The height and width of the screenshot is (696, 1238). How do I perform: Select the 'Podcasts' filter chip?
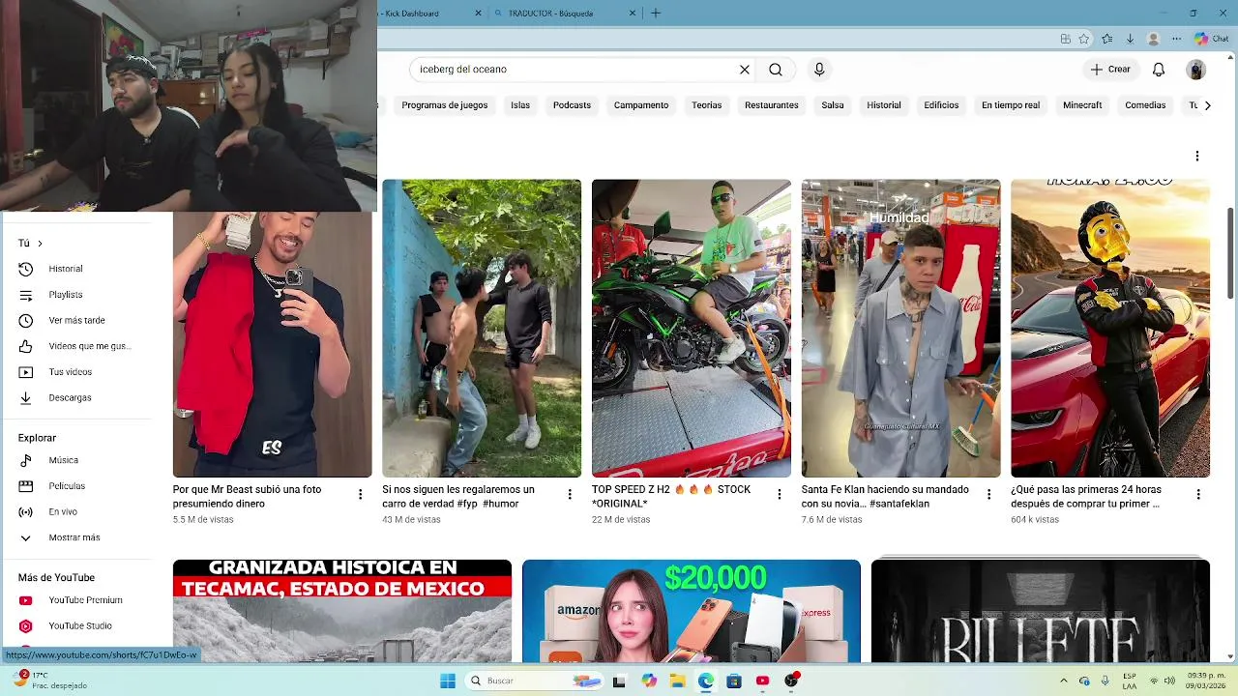point(572,105)
